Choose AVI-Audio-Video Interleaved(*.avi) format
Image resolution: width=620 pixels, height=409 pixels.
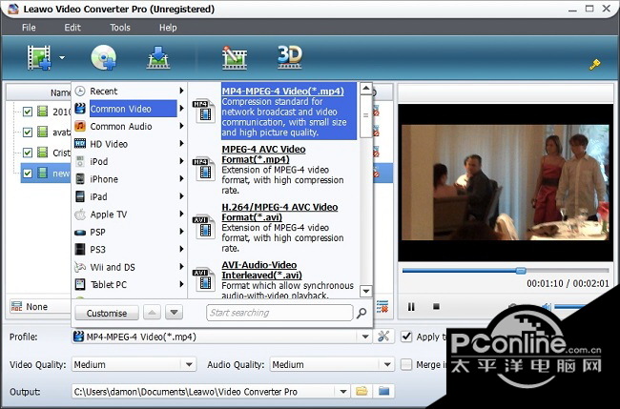coord(261,270)
